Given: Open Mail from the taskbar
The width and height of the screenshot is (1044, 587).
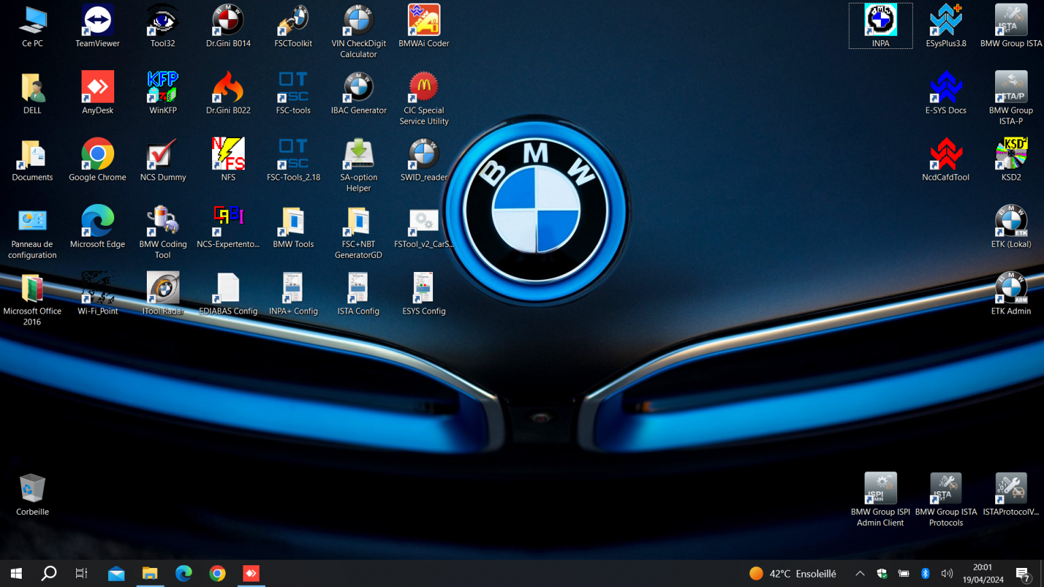Looking at the screenshot, I should tap(116, 573).
